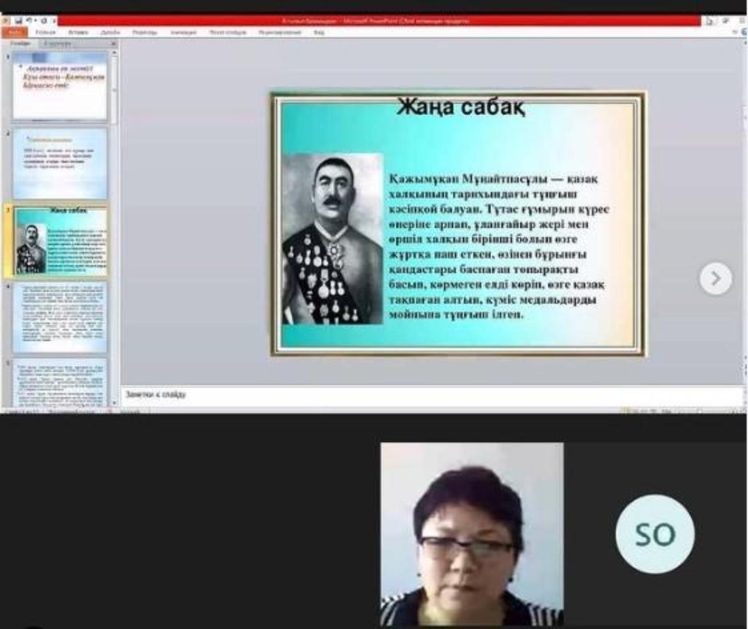Screen dimensions: 748x629
Task: Close the slides thumbnail pane
Action: [113, 44]
